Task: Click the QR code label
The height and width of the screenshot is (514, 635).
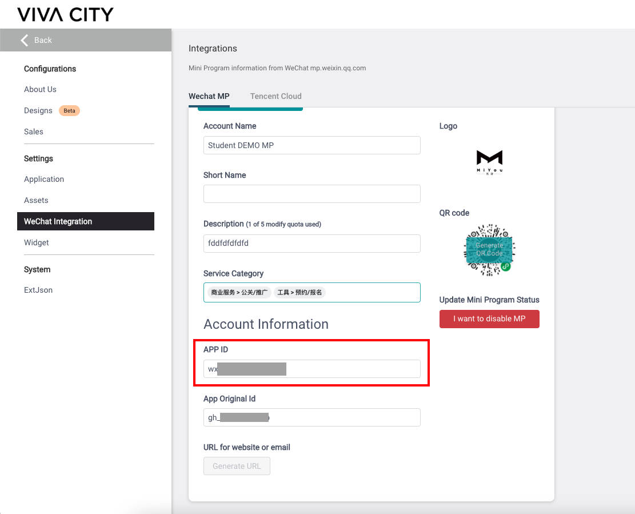Action: click(454, 213)
